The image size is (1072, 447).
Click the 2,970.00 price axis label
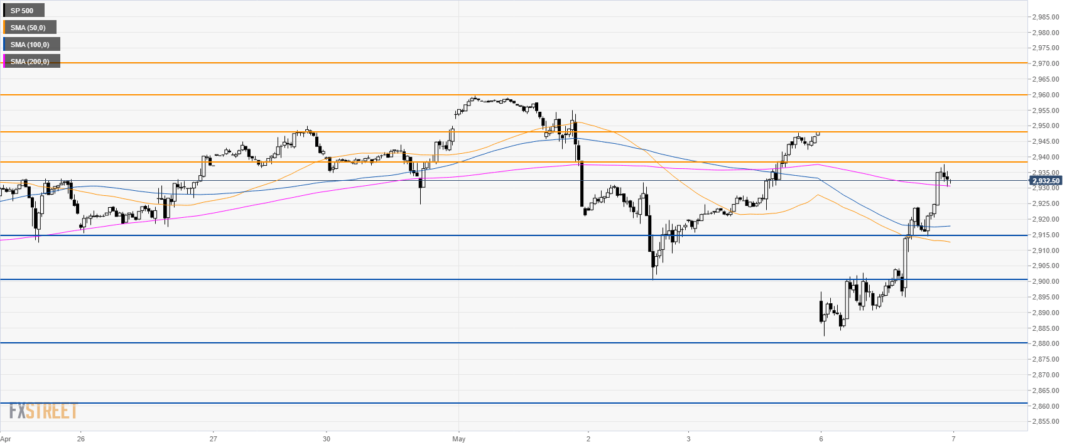(1046, 63)
